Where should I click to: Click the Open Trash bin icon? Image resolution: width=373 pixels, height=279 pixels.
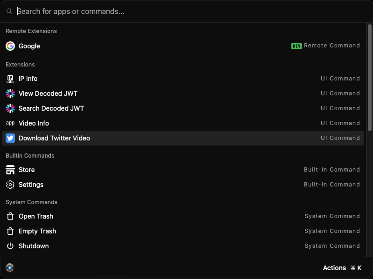click(x=10, y=216)
